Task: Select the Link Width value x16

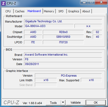Action: tap(46, 80)
